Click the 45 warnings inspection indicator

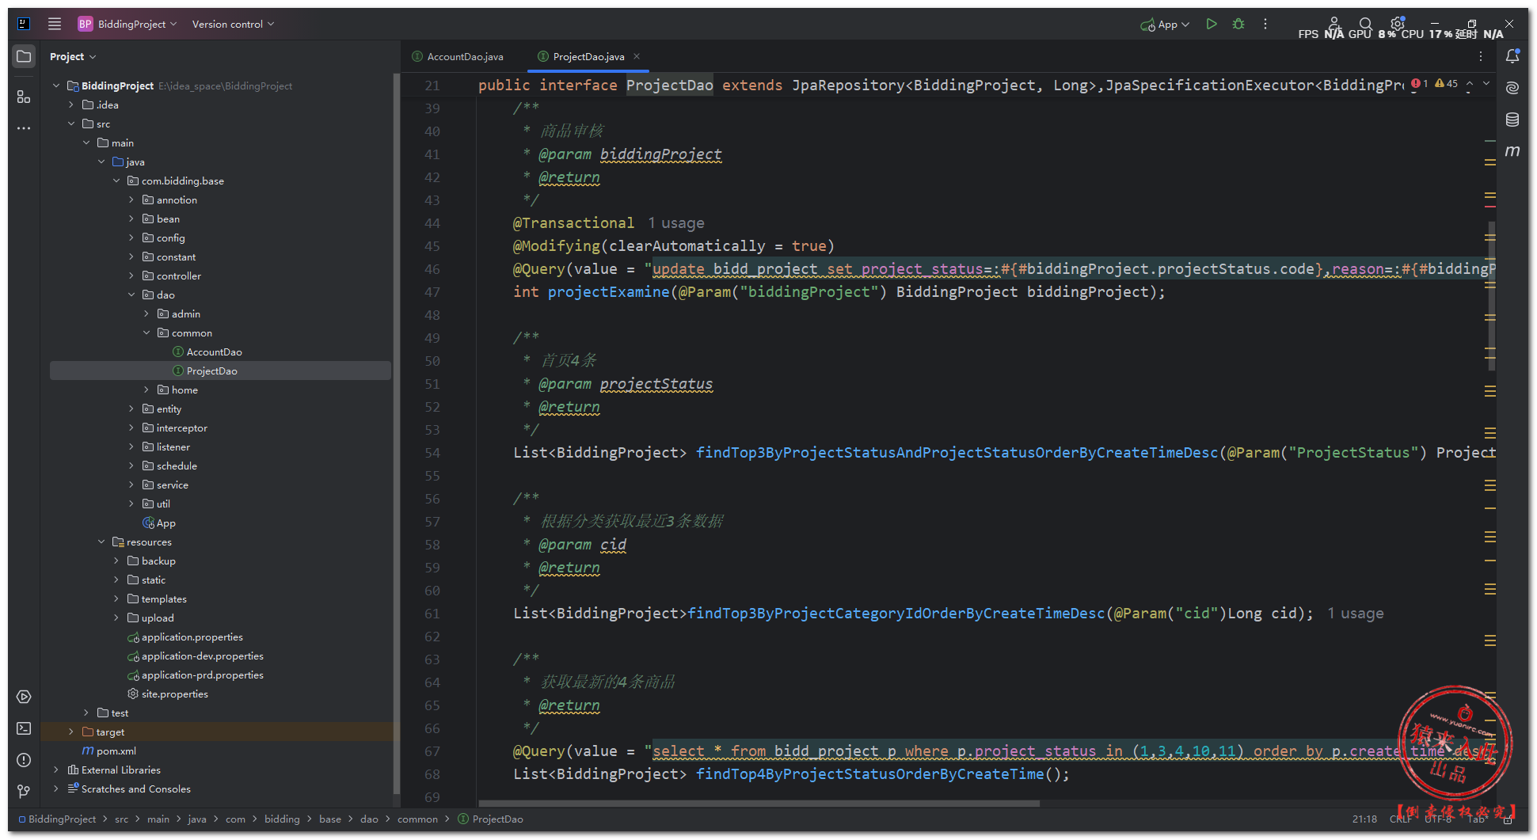pos(1446,84)
